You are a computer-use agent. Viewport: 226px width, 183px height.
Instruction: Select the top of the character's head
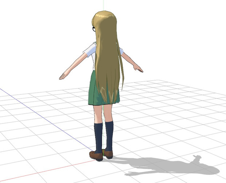point(105,14)
